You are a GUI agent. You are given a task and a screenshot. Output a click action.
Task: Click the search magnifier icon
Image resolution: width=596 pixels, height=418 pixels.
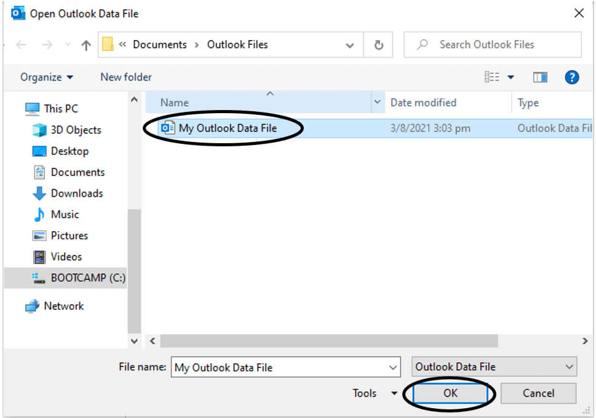coord(422,45)
